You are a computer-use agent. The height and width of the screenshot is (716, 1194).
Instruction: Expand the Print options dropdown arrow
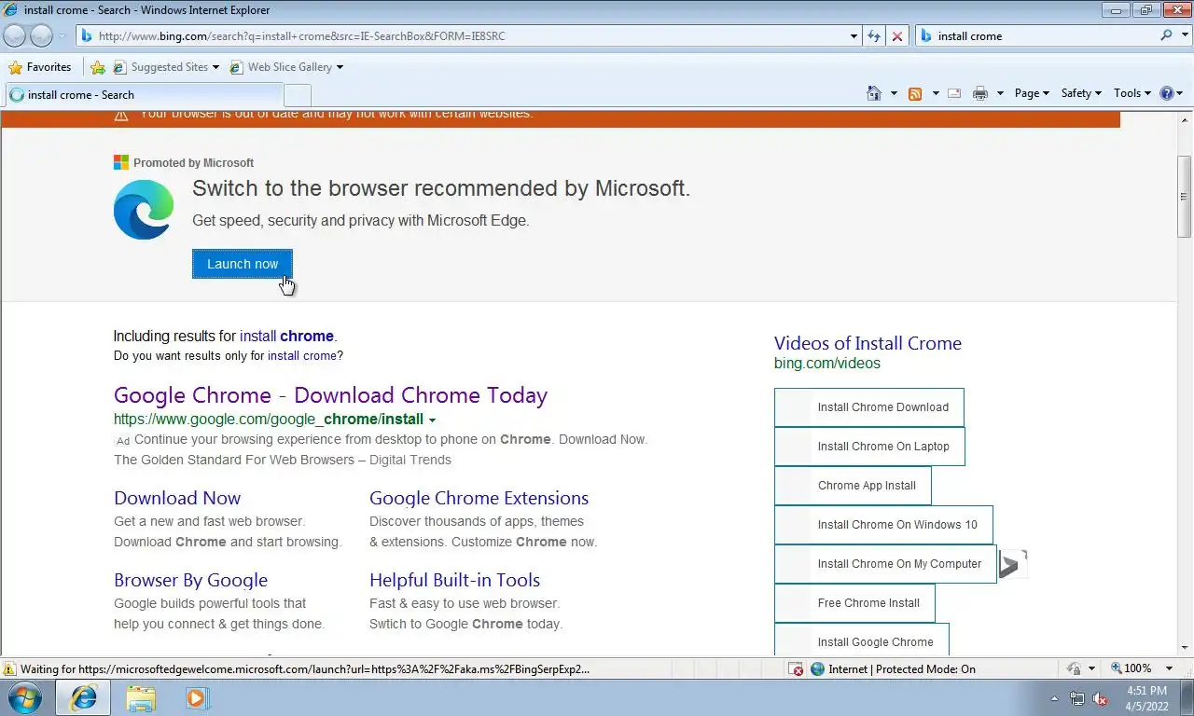[1000, 93]
